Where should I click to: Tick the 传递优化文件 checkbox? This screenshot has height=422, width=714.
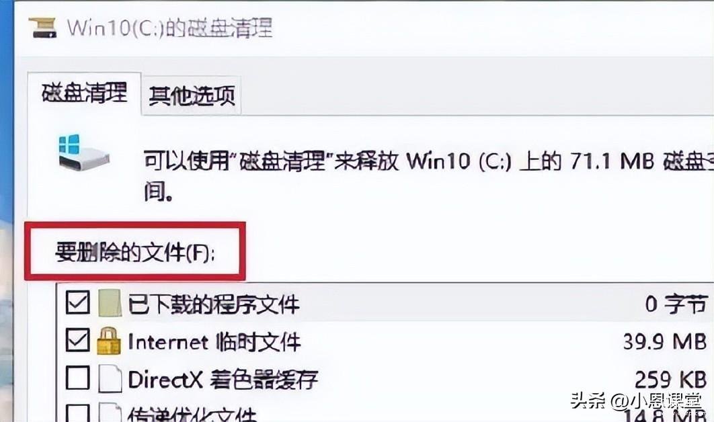click(77, 413)
